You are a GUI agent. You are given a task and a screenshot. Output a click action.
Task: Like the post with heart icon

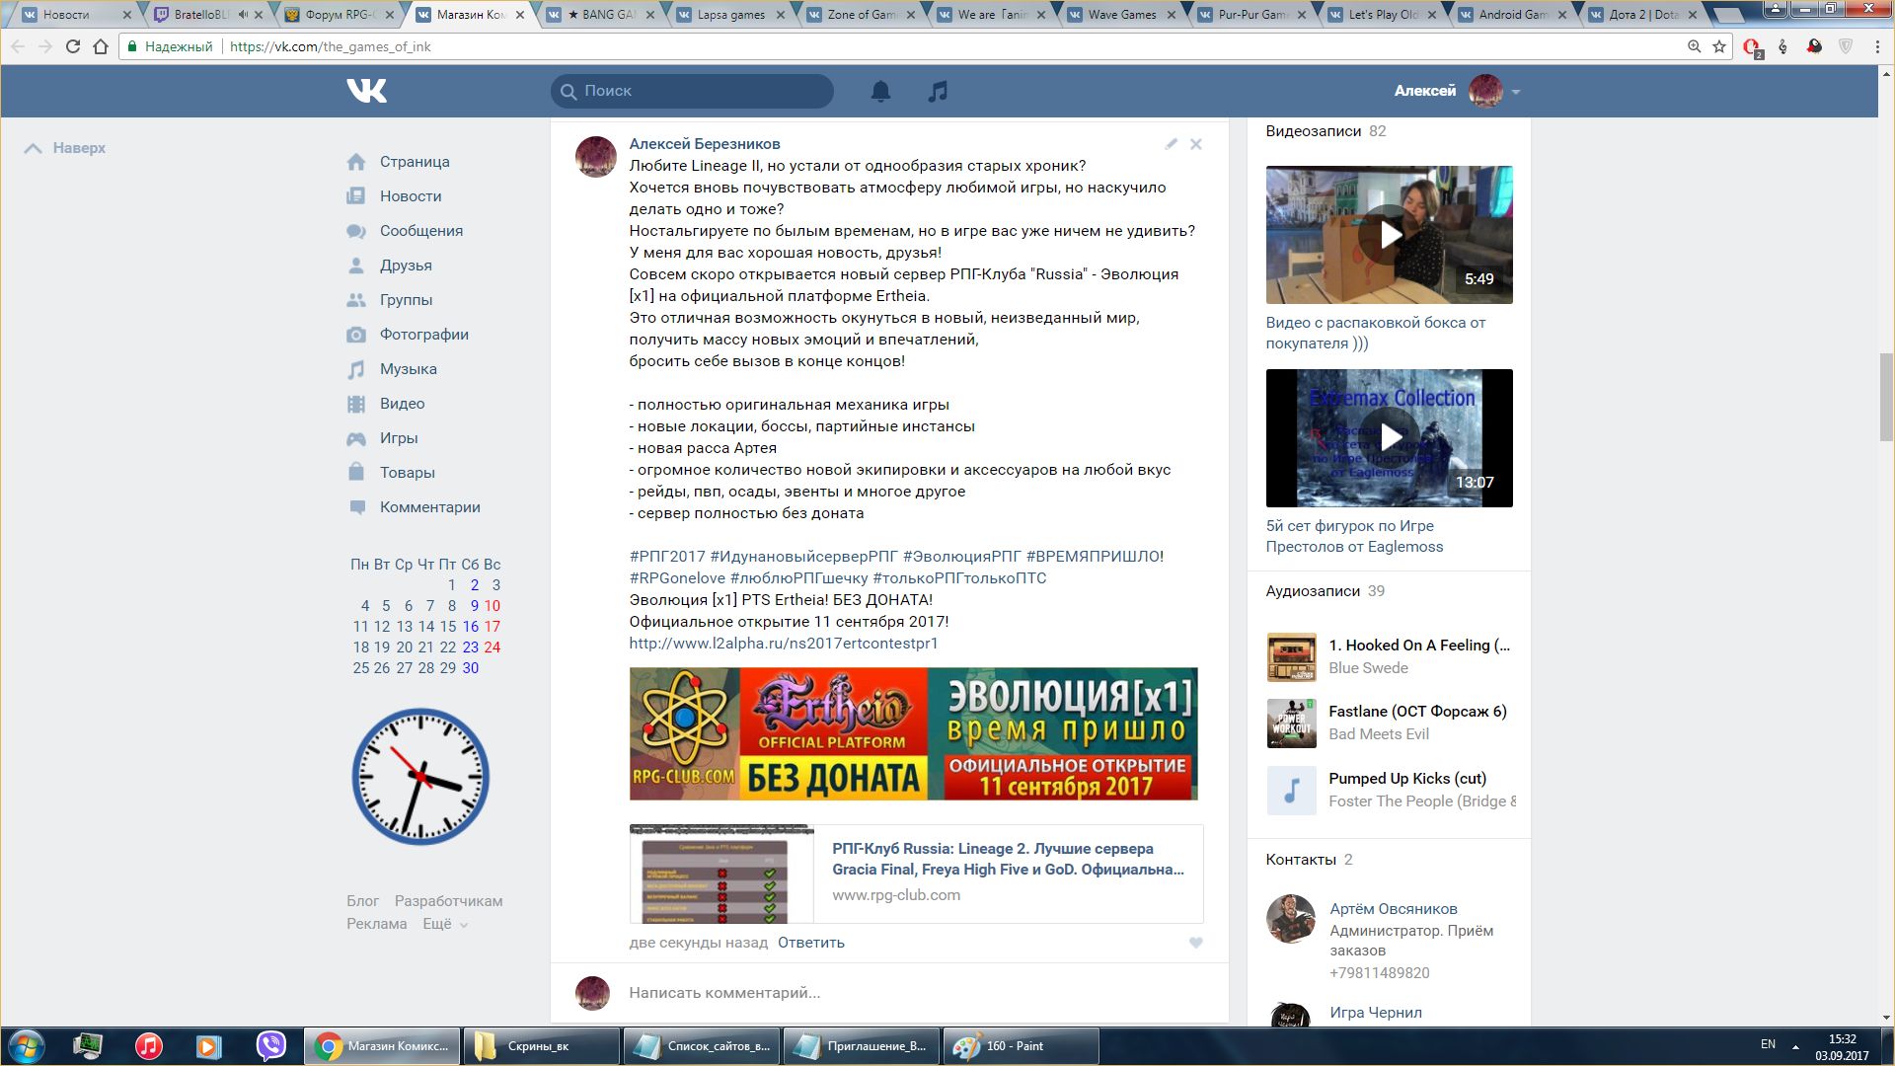tap(1196, 943)
